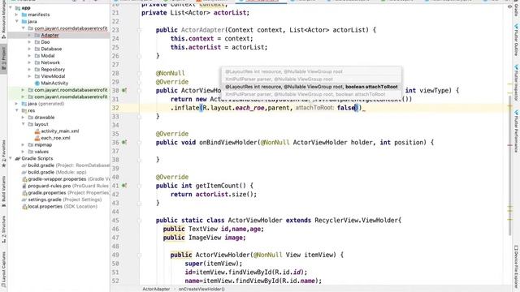The height and width of the screenshot is (292, 520).
Task: Expand the drawable folder arrow
Action: 24,117
